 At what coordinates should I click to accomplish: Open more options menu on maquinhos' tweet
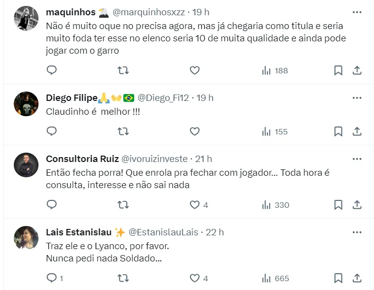coord(357,12)
